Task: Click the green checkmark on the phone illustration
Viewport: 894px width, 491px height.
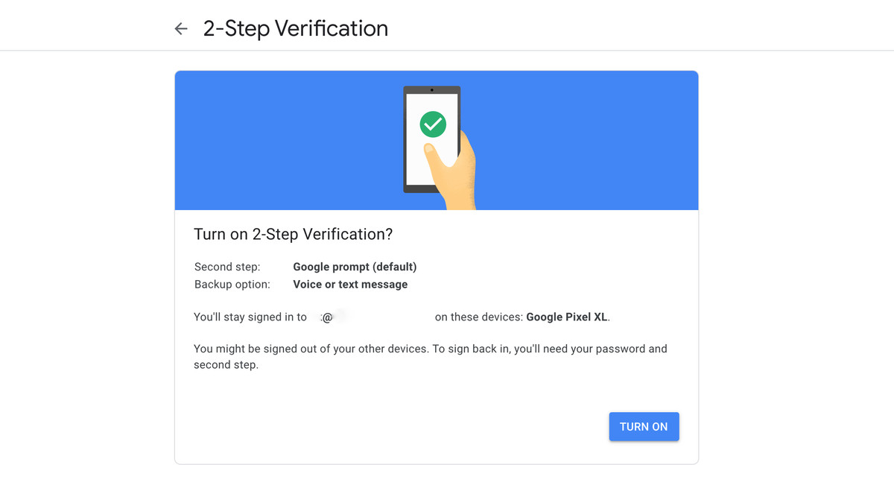Action: tap(433, 124)
